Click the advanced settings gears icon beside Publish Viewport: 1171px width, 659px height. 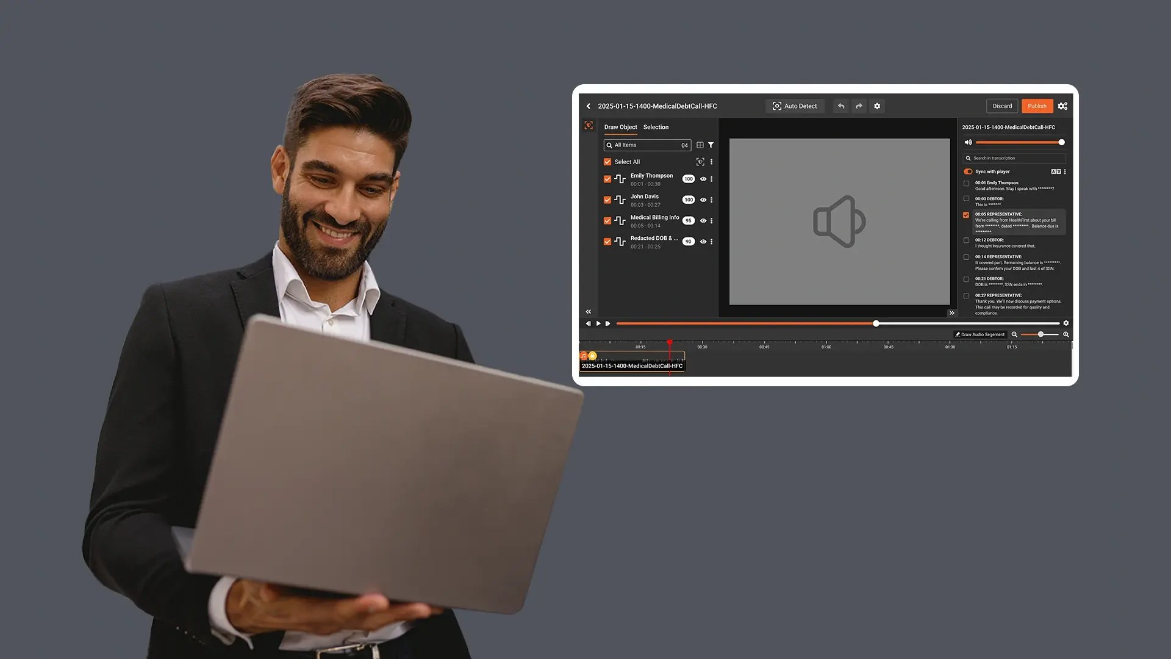pyautogui.click(x=1062, y=106)
